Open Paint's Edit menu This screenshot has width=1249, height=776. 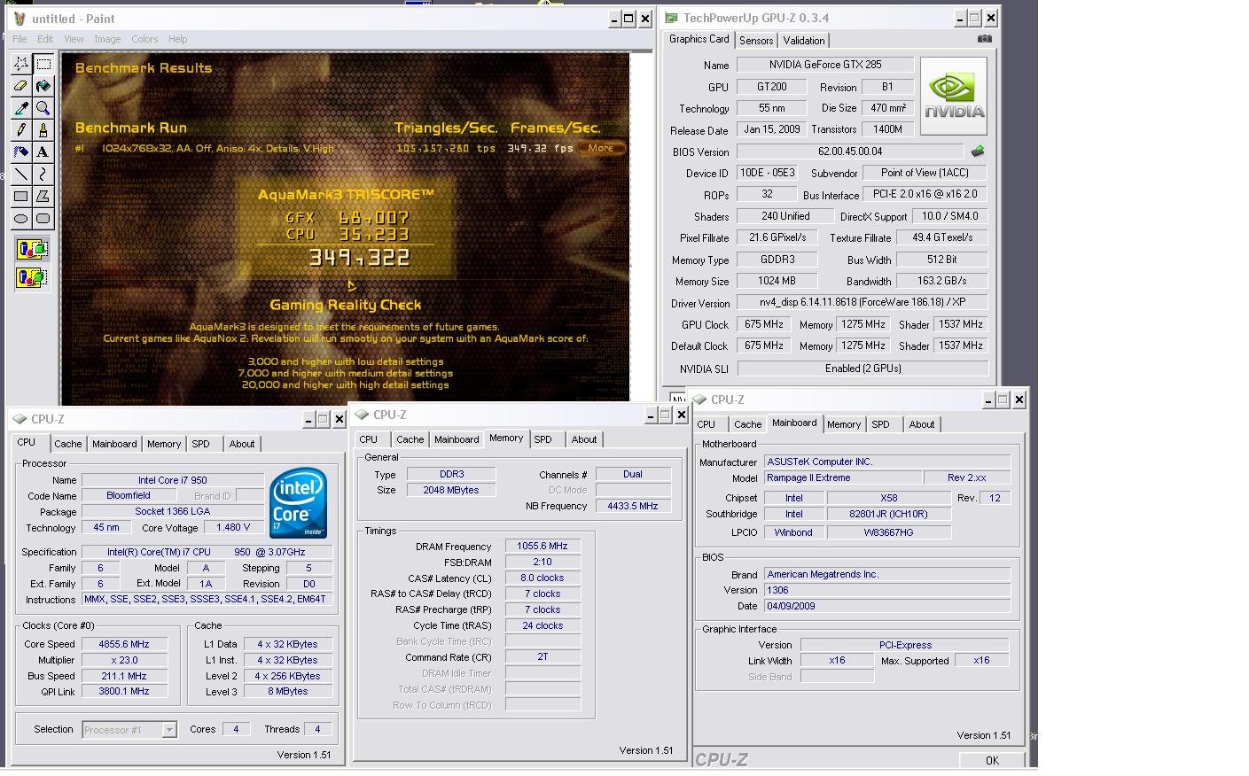45,39
